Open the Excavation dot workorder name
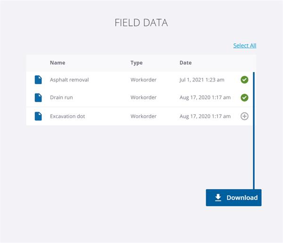This screenshot has height=243, width=283. coord(67,116)
